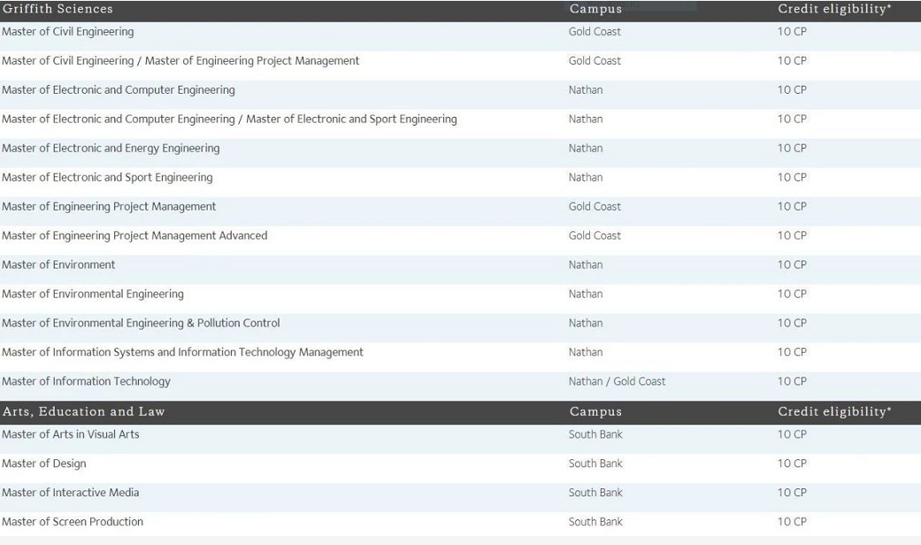Click Master of Engineering Project Management Advanced
Viewport: 921px width, 545px height.
point(134,236)
